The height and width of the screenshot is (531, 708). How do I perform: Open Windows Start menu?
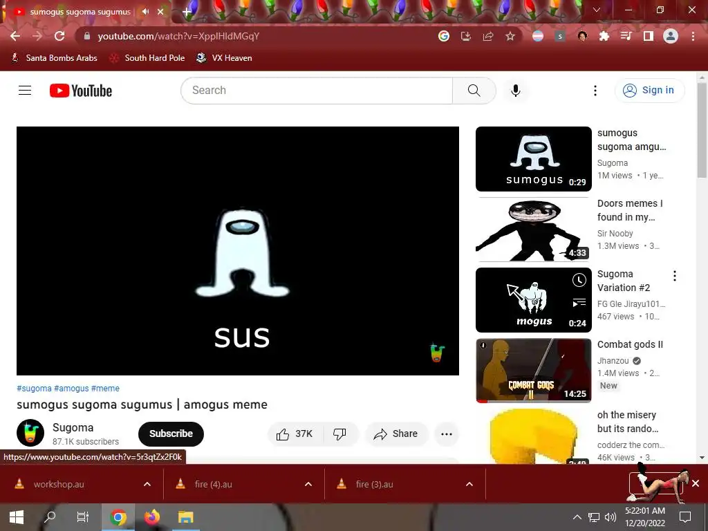click(17, 517)
